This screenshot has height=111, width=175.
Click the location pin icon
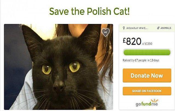(x=124, y=28)
